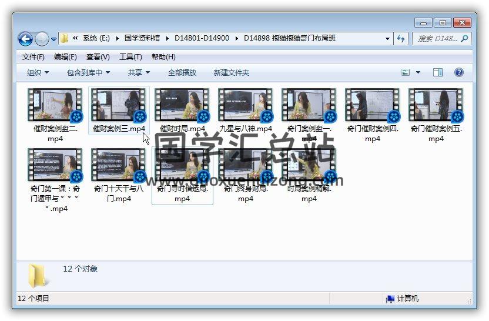Click the Forward navigation arrow
The height and width of the screenshot is (321, 489).
pyautogui.click(x=42, y=39)
